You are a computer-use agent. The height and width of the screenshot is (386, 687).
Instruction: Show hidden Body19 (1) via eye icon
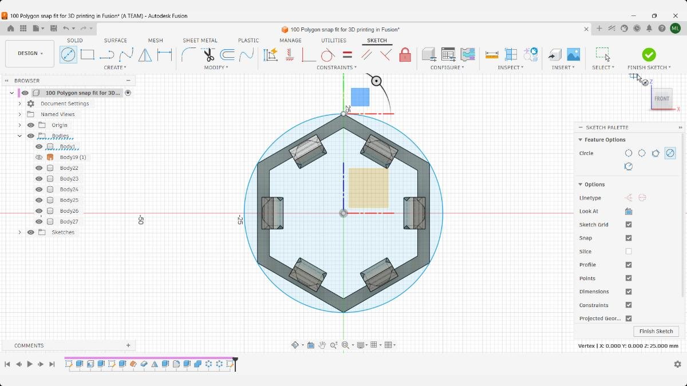39,157
